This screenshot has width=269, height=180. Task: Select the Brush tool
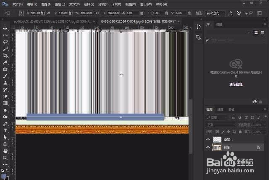(5, 76)
